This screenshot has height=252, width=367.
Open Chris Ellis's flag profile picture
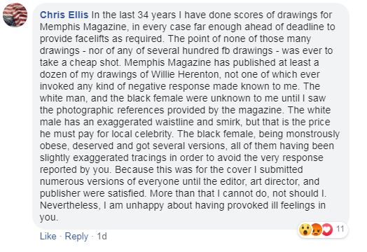coord(15,15)
